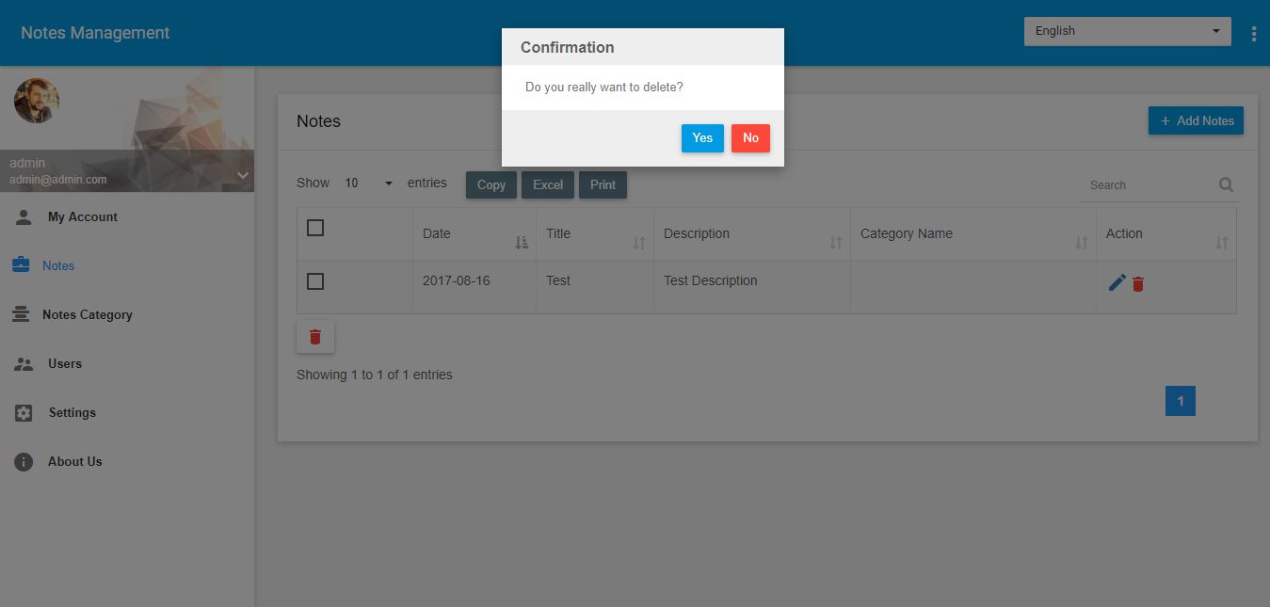
Task: Focus the Search input field
Action: click(x=1149, y=185)
